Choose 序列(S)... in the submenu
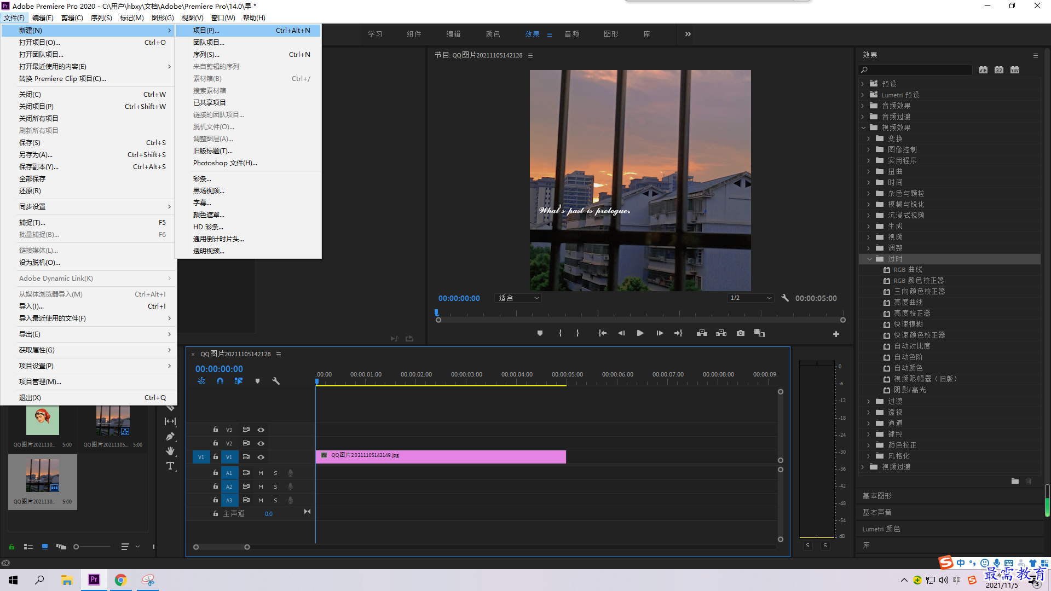Viewport: 1051px width, 591px height. (249, 55)
